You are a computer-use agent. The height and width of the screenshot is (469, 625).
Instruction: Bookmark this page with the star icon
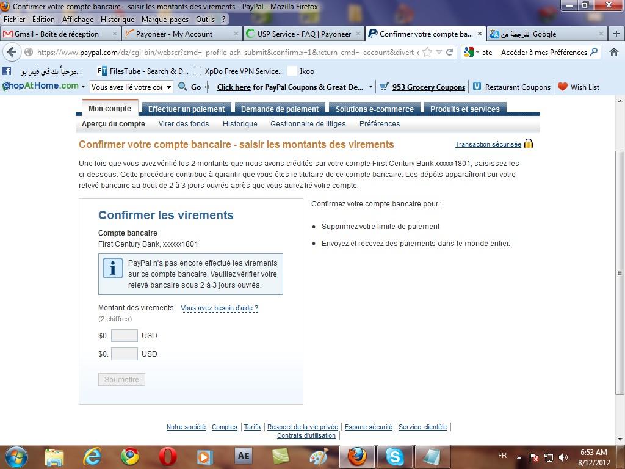pos(427,53)
